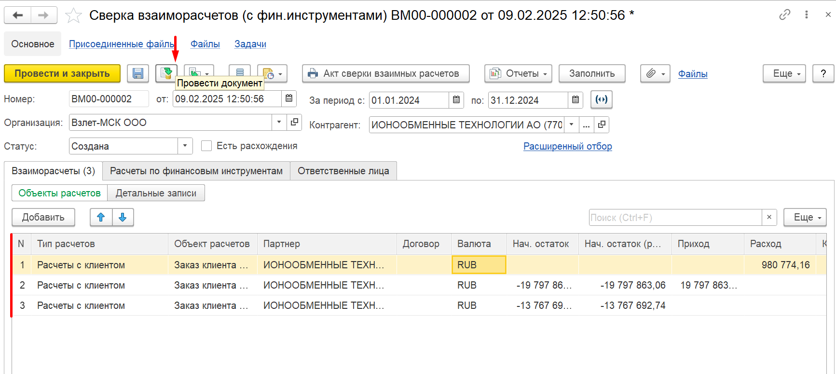Click the period selection (••) button
836x374 pixels.
tap(602, 99)
